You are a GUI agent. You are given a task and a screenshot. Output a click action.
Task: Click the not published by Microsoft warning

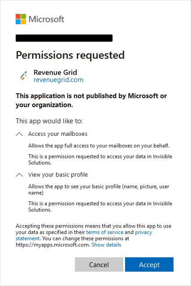[91, 100]
